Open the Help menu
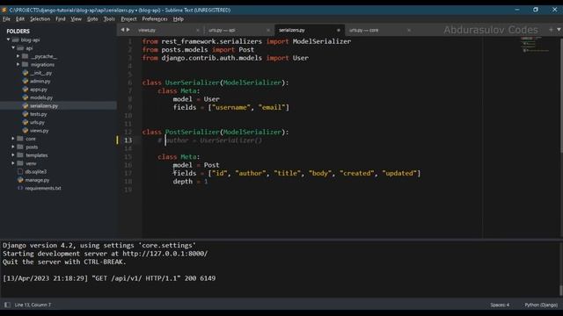563x316 pixels. pos(178,19)
